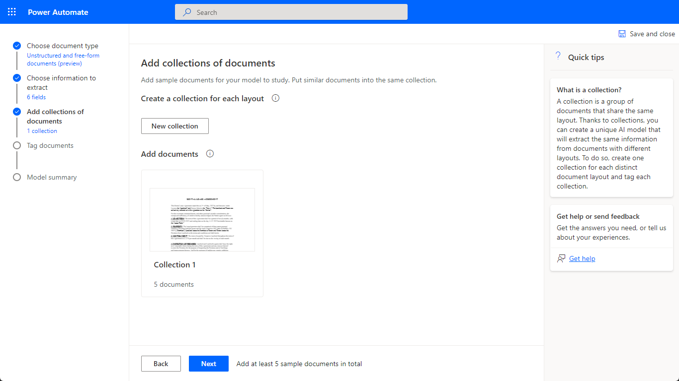Open the Quick tips question mark icon
Image resolution: width=679 pixels, height=381 pixels.
(558, 56)
